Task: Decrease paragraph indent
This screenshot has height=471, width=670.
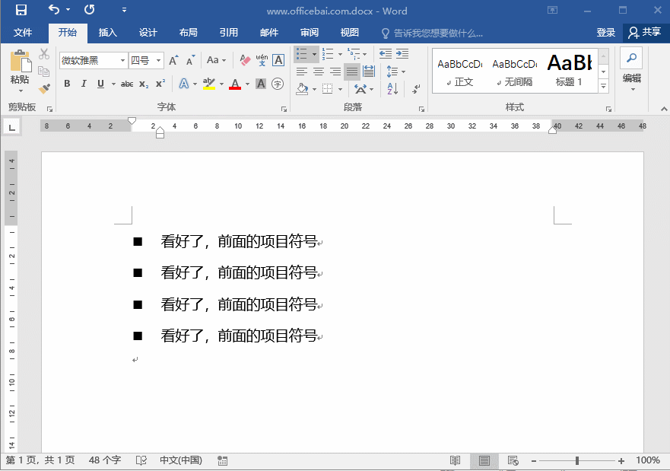Action: 386,54
